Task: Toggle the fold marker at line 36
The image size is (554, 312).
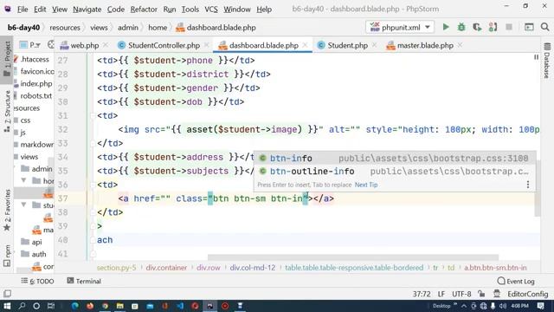Action: 93,185
